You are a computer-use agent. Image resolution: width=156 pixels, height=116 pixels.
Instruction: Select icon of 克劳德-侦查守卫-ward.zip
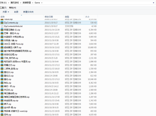(2, 111)
